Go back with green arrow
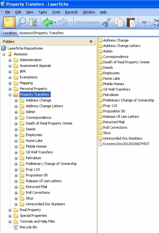 pos(48,22)
